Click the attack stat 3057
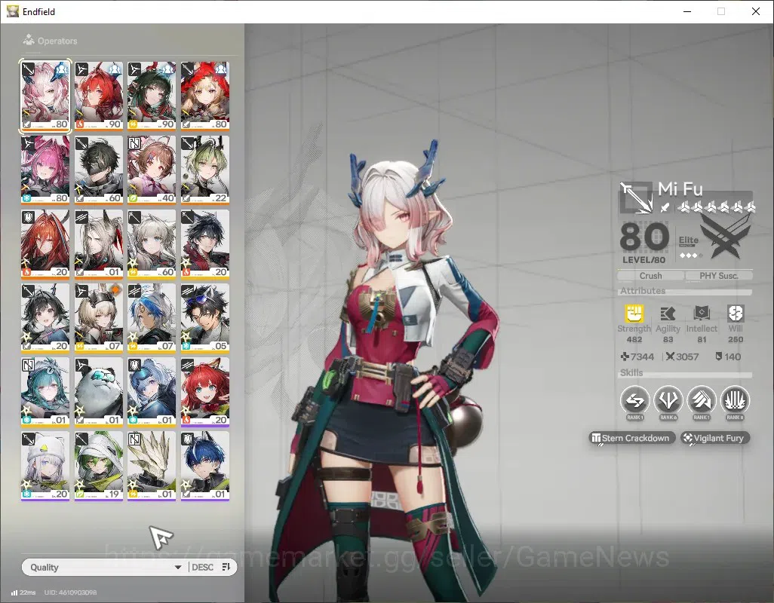This screenshot has height=603, width=774. pyautogui.click(x=682, y=357)
